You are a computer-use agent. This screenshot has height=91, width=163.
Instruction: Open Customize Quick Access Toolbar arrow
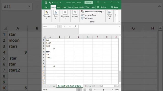click(61, 3)
